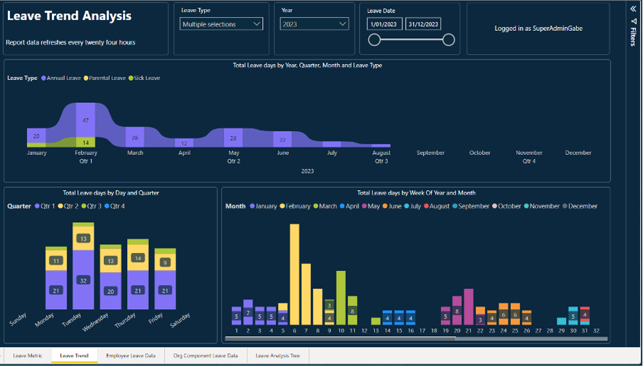Go to Leave Analysis Tree tab
The image size is (643, 366).
pos(277,355)
